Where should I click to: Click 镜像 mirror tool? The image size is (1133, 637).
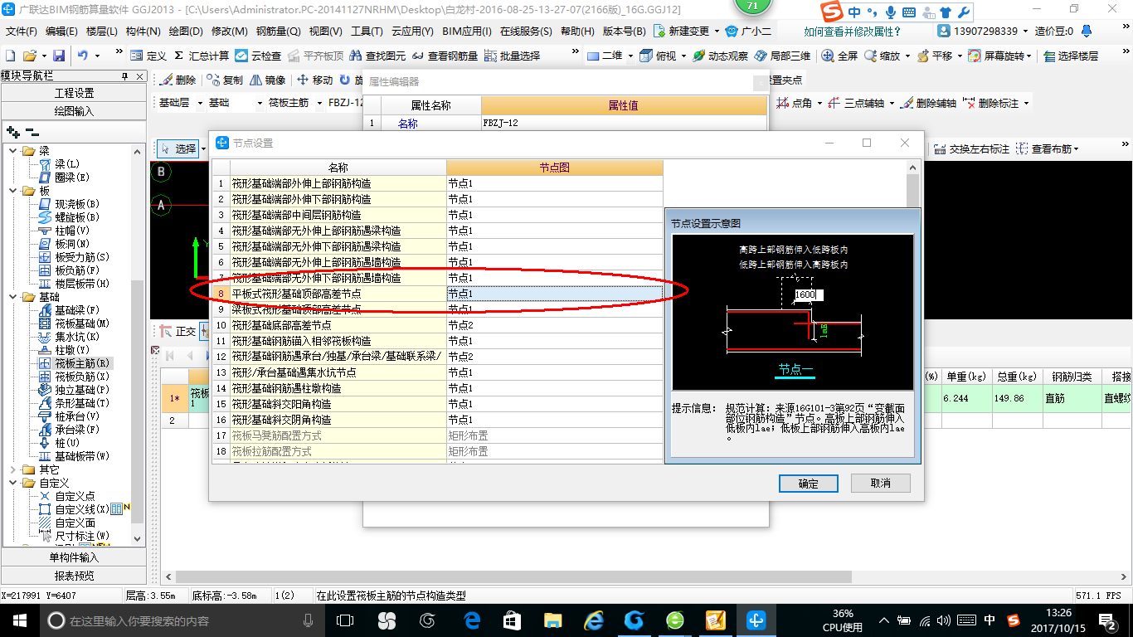[268, 80]
